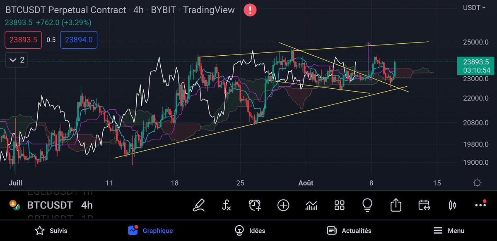
Task: Tap the blue buy price 23894.0 button
Action: pyautogui.click(x=79, y=40)
